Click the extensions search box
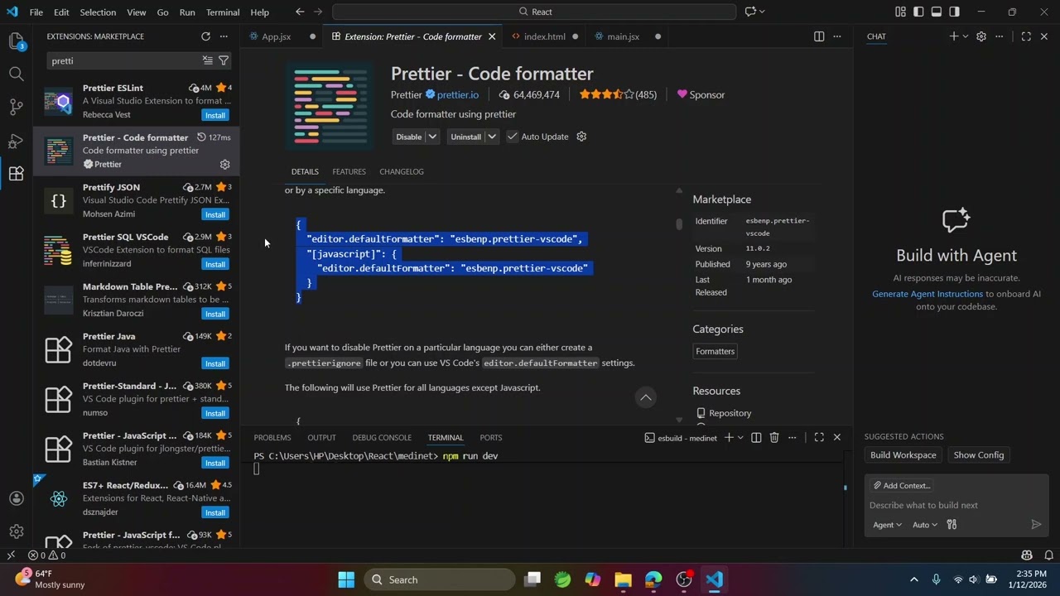The width and height of the screenshot is (1060, 596). coord(124,60)
